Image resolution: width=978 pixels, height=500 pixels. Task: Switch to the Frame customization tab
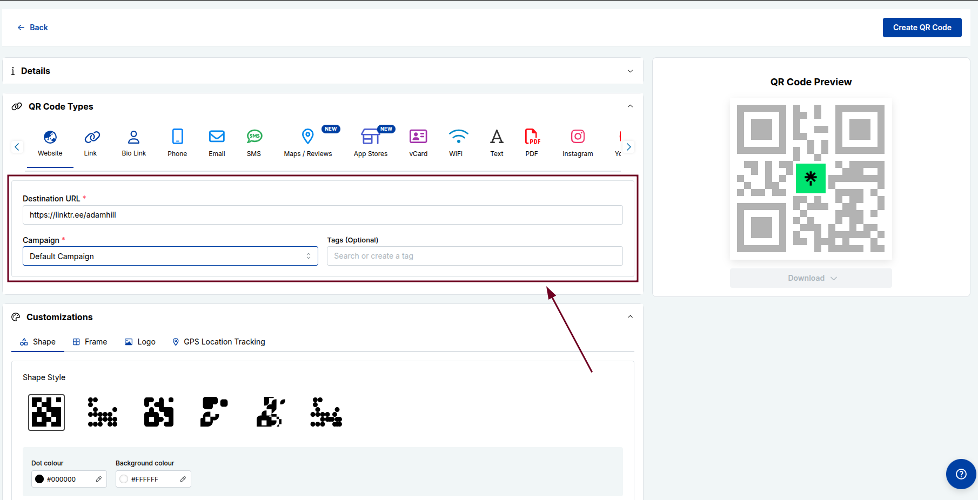pos(90,341)
